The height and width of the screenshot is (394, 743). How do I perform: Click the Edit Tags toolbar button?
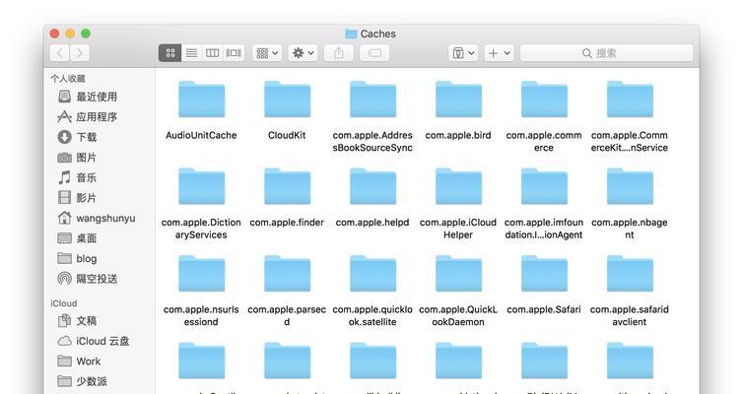click(374, 53)
